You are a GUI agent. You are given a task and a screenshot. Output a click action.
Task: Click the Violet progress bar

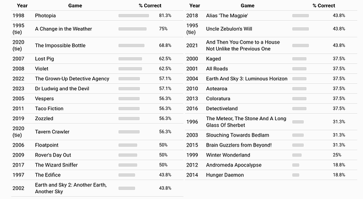pyautogui.click(x=130, y=69)
